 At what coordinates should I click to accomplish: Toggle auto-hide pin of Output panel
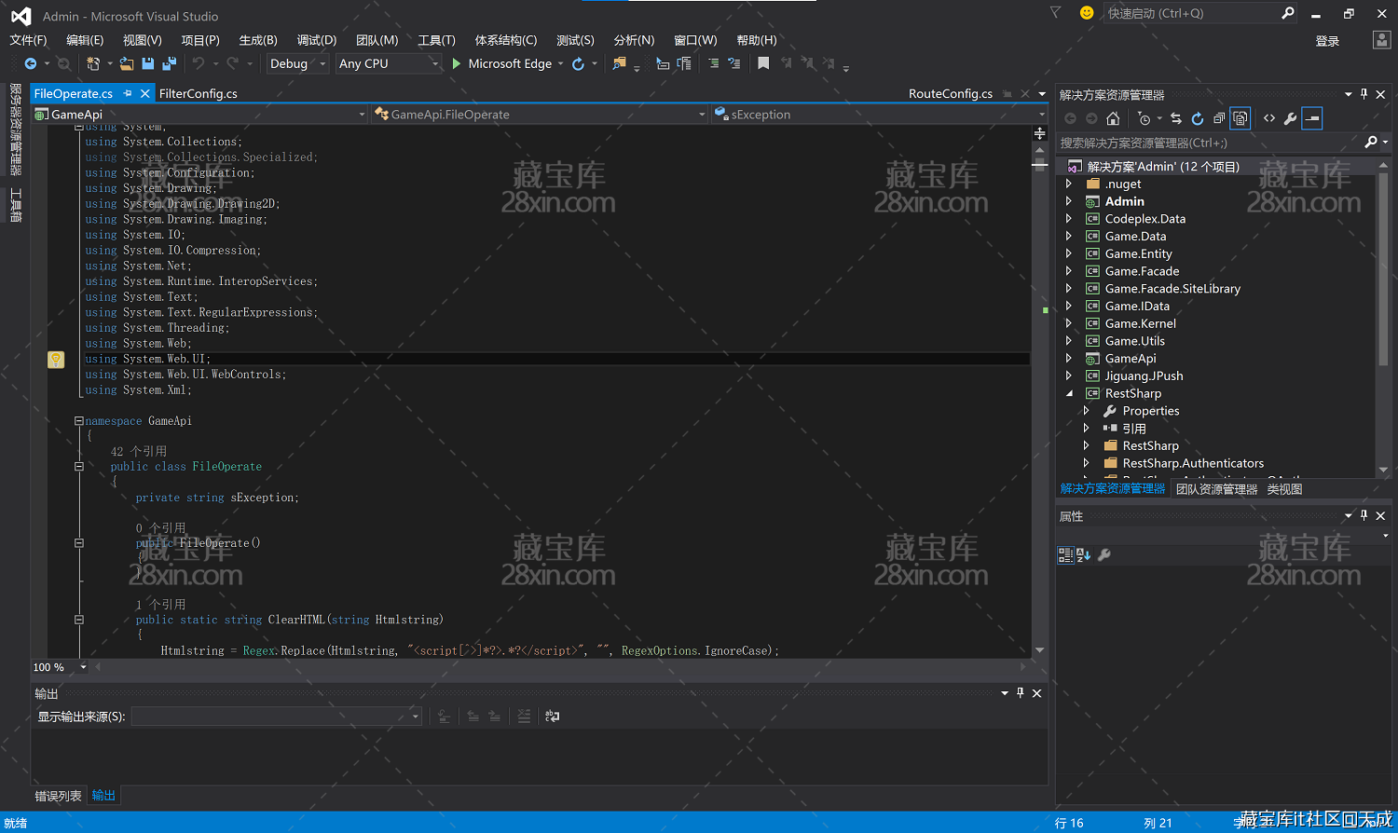tap(1021, 693)
